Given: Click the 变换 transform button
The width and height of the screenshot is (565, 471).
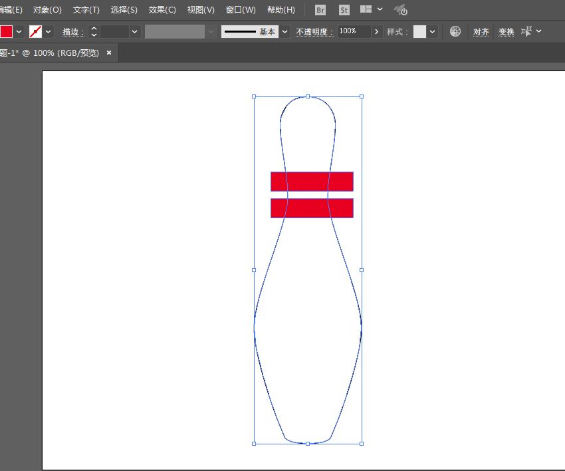Looking at the screenshot, I should point(507,31).
